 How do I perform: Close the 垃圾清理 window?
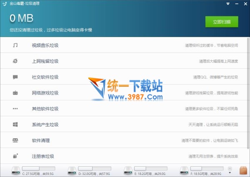pos(245,4)
